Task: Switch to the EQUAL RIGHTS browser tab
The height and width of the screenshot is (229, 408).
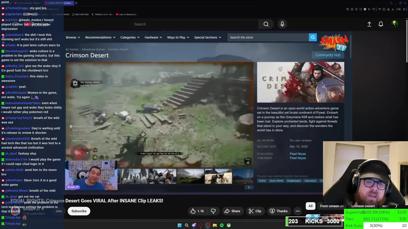Action: pos(59,3)
